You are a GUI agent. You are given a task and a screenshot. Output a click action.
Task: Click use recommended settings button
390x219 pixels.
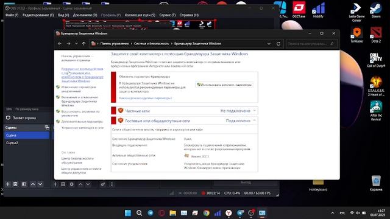pyautogui.click(x=224, y=85)
